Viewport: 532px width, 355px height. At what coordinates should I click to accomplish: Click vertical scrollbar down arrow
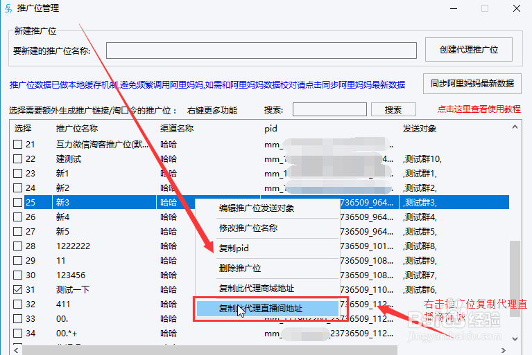[515, 339]
